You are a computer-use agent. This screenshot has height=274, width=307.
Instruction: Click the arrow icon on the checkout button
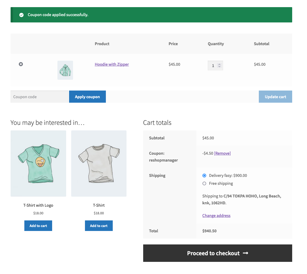point(246,253)
